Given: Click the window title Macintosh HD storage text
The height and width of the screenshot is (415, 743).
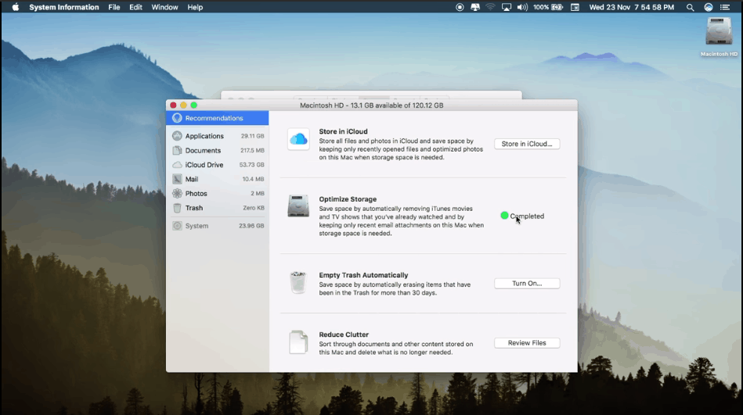Looking at the screenshot, I should pos(371,106).
